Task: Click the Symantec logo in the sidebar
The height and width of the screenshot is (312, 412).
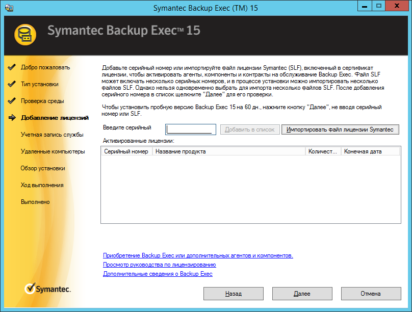Action: pos(47,289)
